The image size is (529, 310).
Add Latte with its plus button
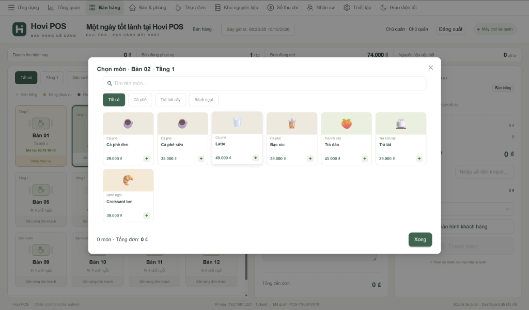click(256, 158)
